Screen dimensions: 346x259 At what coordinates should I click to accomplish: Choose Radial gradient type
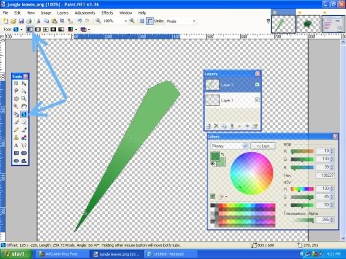(53, 29)
